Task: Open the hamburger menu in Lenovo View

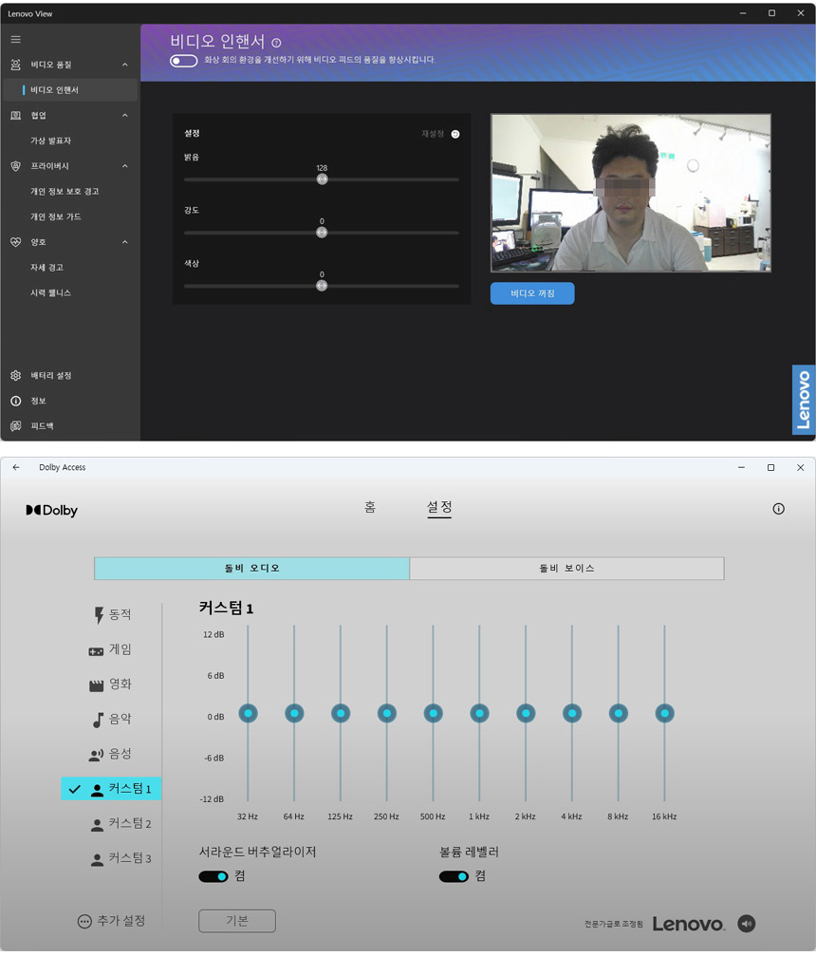Action: pyautogui.click(x=15, y=39)
